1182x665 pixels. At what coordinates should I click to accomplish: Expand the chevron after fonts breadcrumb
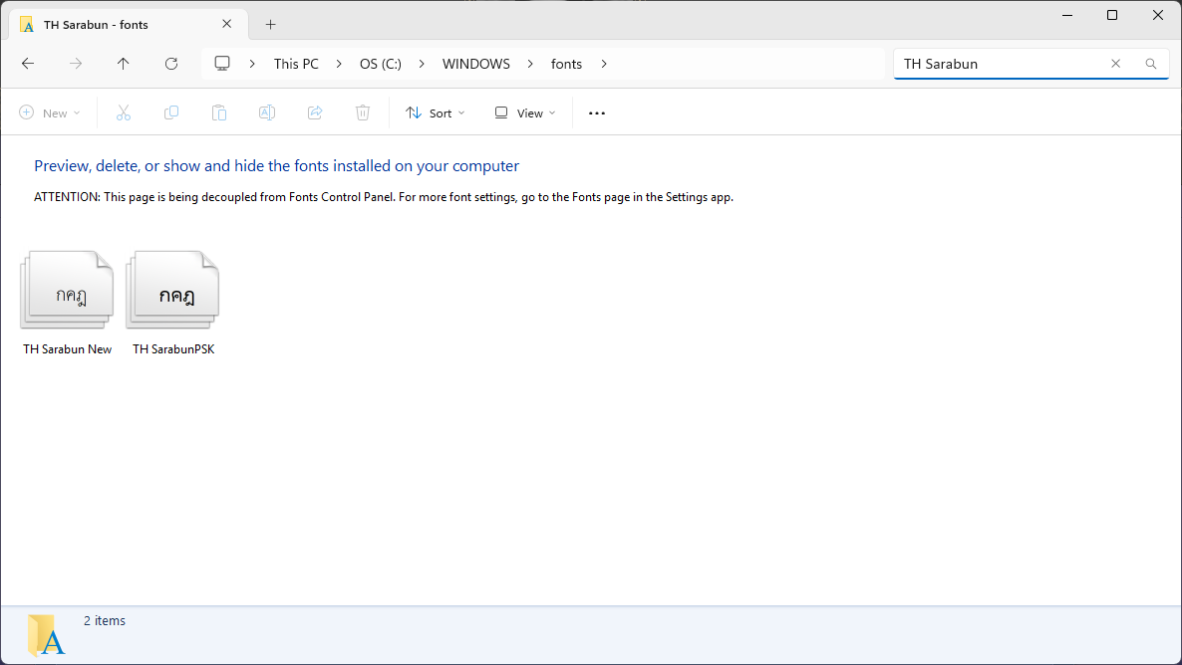click(604, 64)
